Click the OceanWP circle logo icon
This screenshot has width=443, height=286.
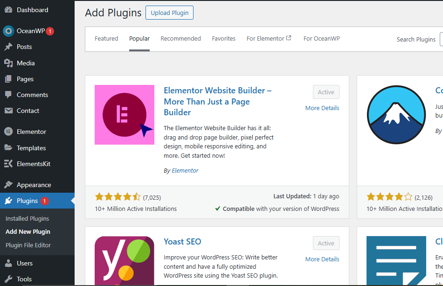(x=8, y=31)
